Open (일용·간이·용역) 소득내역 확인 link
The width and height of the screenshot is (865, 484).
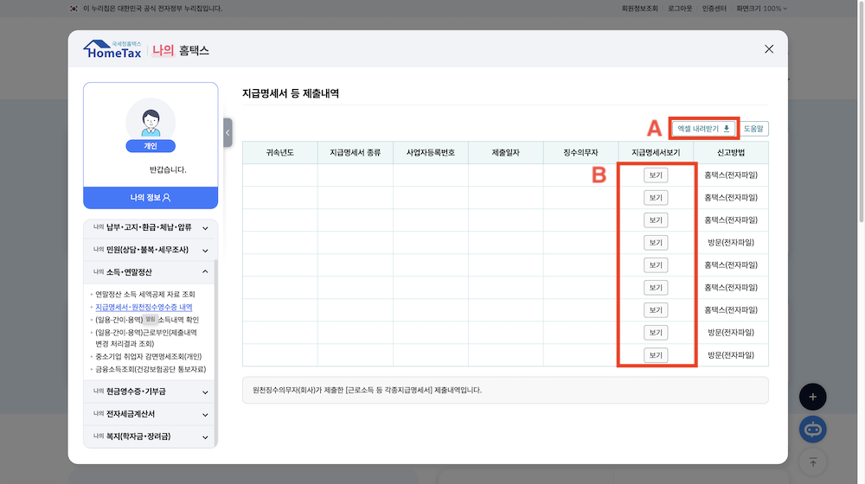[x=147, y=320]
